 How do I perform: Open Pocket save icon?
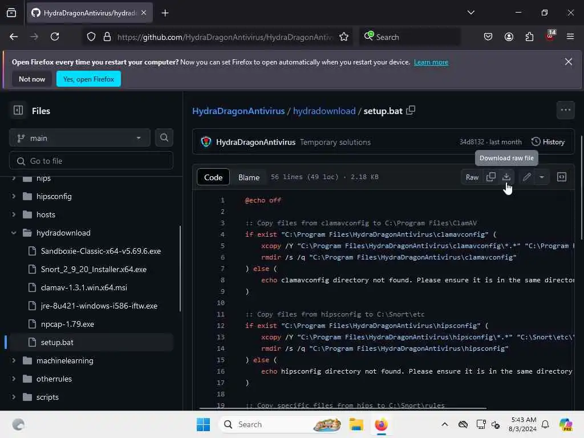click(x=488, y=36)
